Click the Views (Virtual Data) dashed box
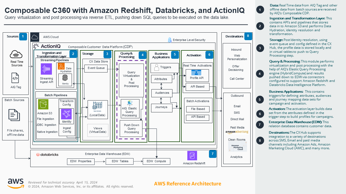This screenshot has height=194, width=346. [98, 130]
